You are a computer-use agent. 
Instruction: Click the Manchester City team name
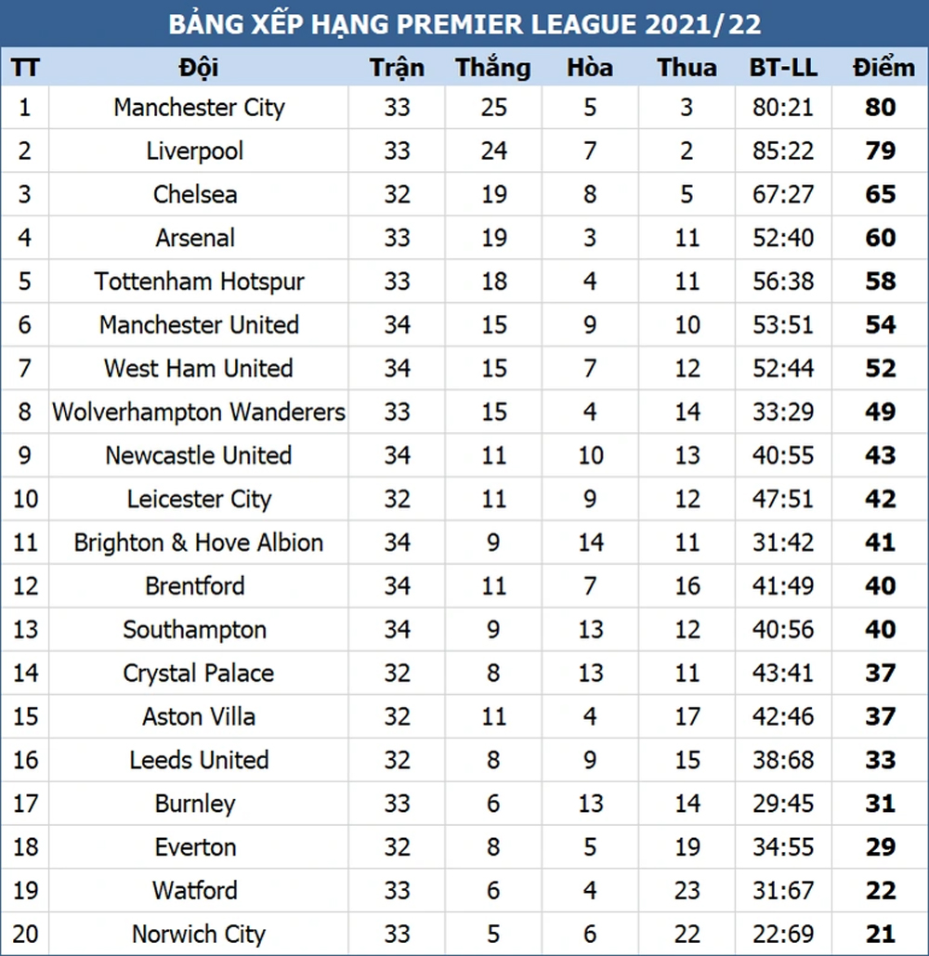[199, 108]
